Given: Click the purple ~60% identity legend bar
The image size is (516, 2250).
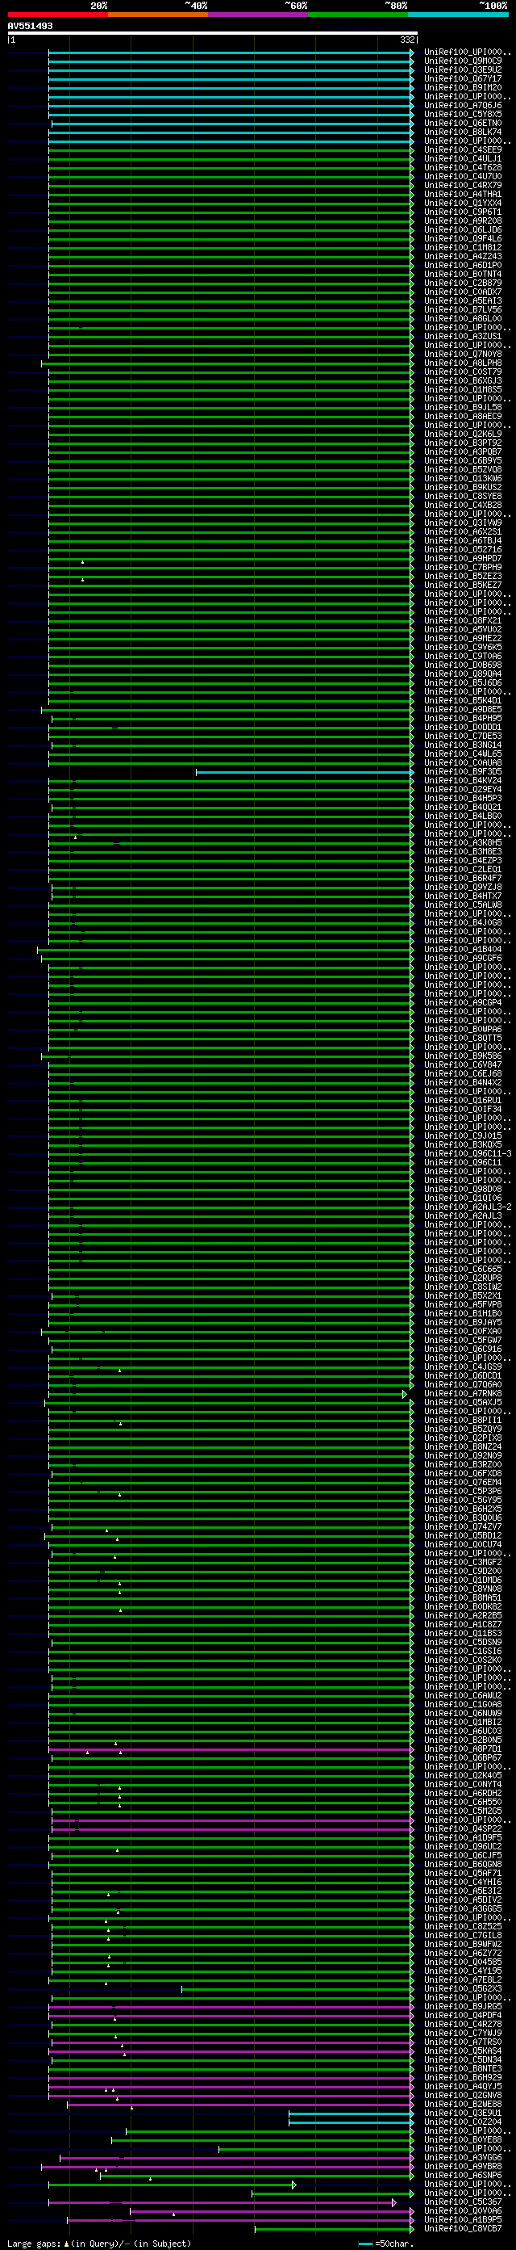Looking at the screenshot, I should pos(258,14).
